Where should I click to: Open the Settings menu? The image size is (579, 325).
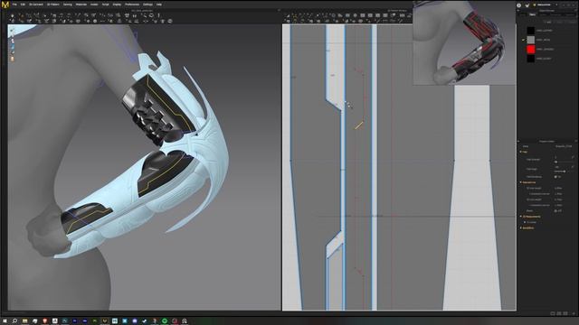[147, 5]
